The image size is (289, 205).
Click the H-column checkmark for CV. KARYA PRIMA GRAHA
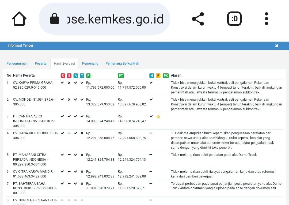(151, 83)
